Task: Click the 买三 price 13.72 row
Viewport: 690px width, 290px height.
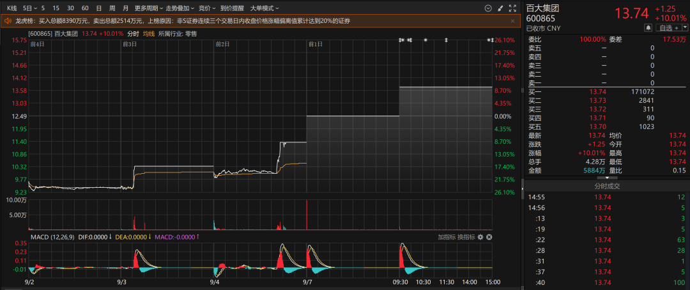Action: (x=606, y=109)
